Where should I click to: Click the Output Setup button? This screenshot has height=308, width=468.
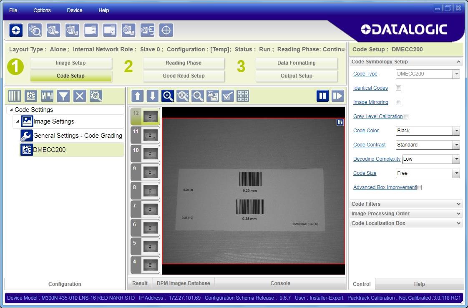coord(297,76)
